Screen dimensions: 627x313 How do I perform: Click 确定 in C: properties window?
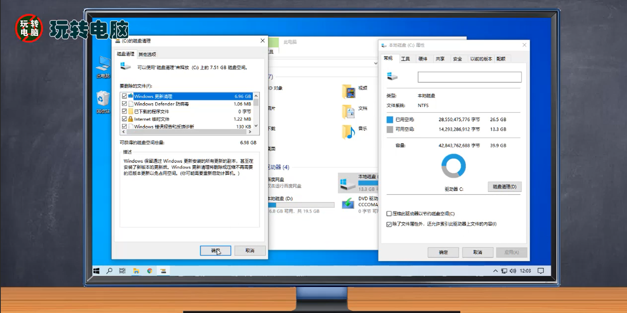point(443,252)
